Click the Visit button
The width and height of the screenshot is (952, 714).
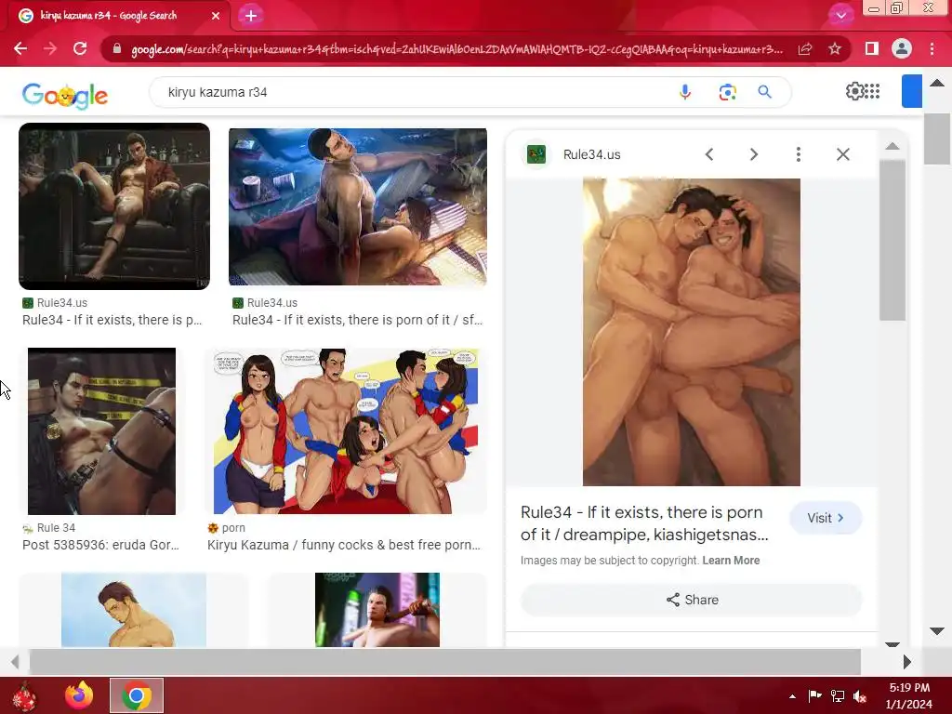[826, 518]
